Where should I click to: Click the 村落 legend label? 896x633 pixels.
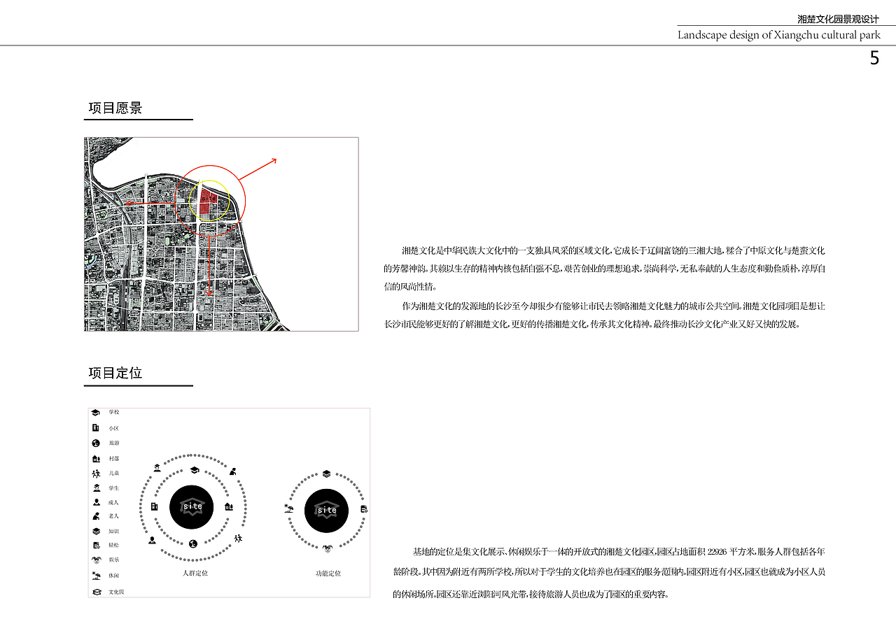point(114,459)
